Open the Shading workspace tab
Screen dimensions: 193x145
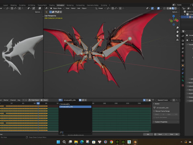click(52, 5)
